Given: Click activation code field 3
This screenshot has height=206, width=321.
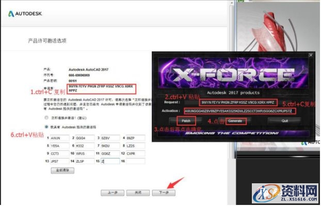Looking at the screenshot, I should [x=110, y=138].
